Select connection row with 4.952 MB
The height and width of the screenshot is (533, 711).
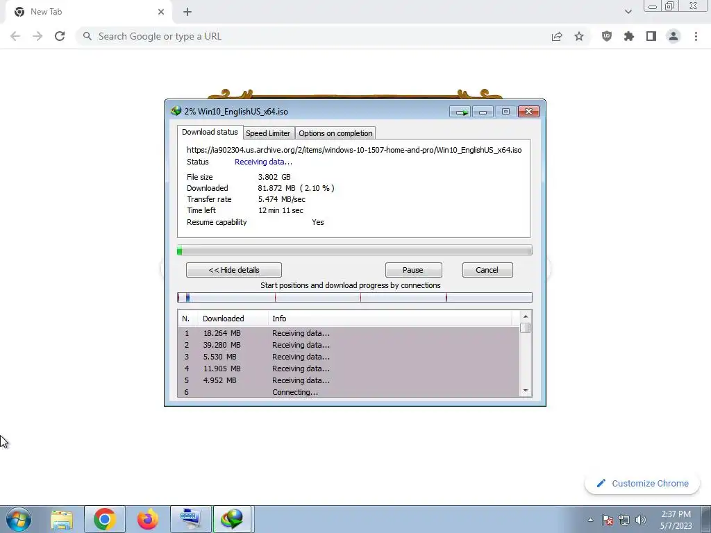tap(349, 380)
